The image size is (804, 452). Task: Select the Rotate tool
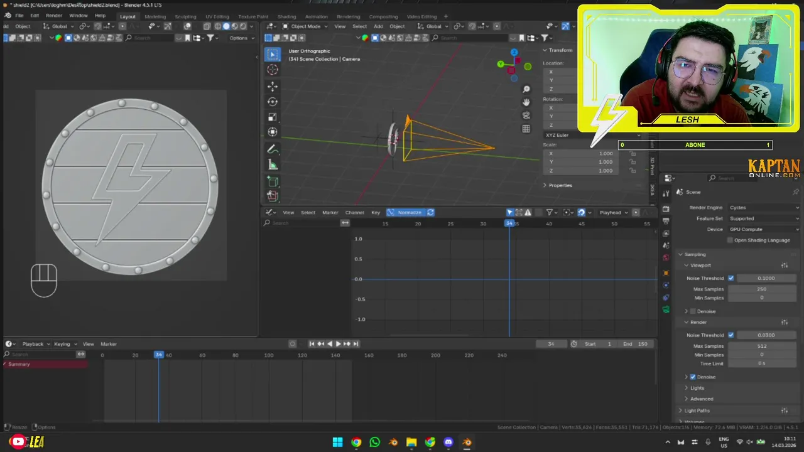(273, 102)
